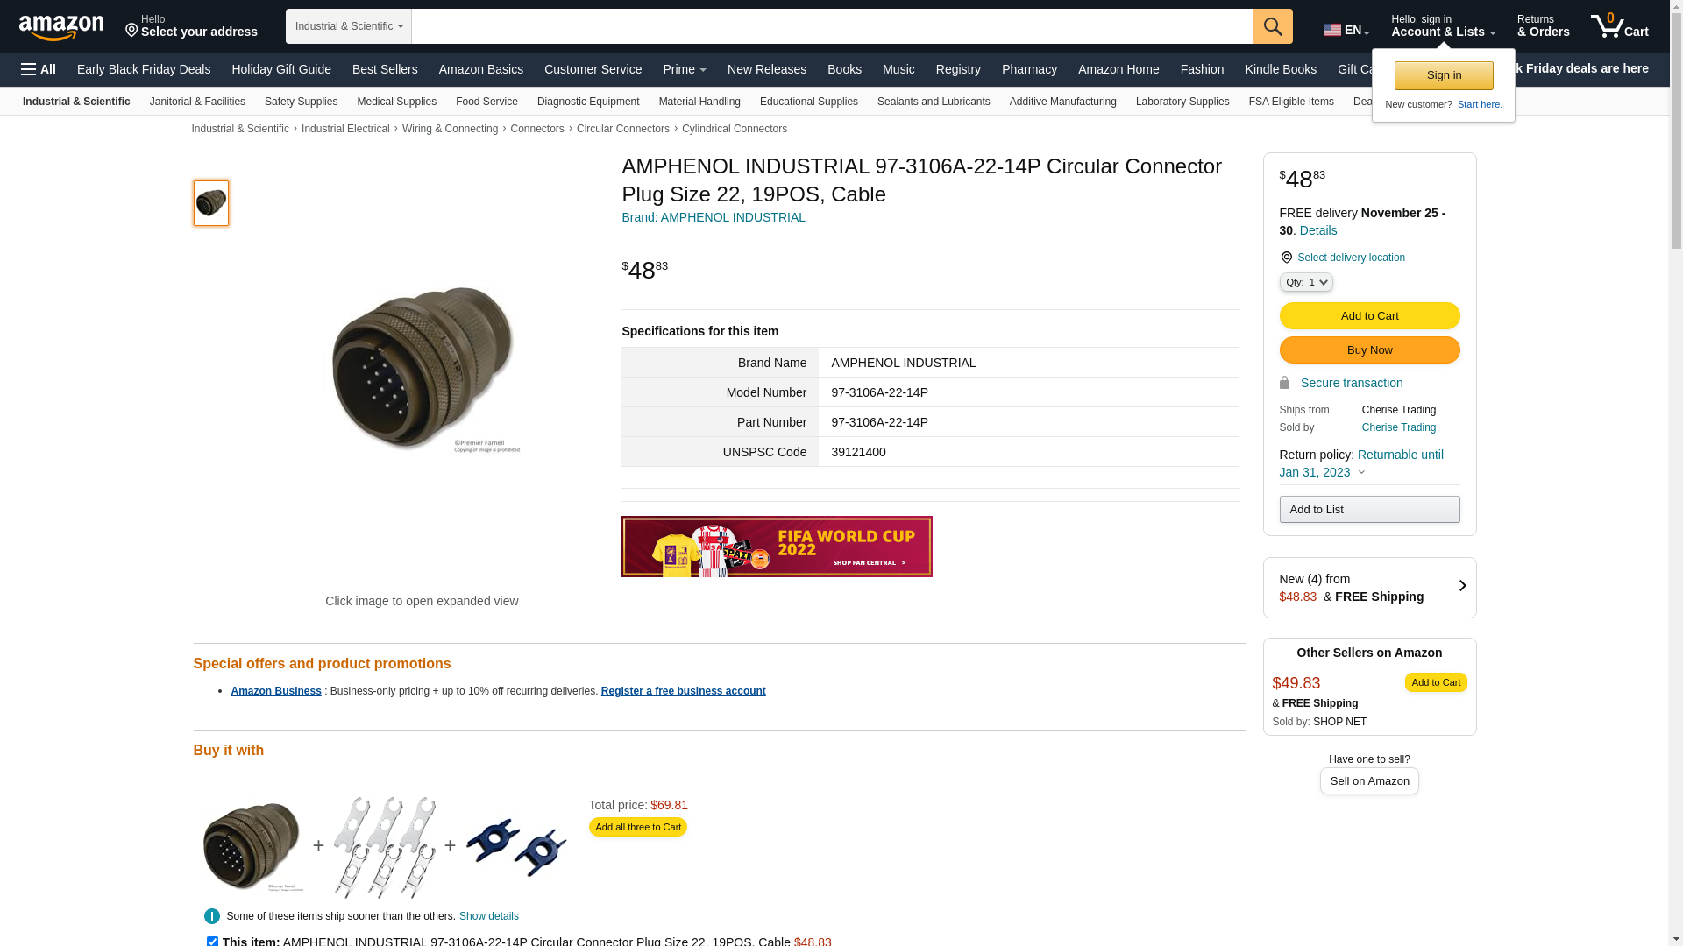Click the Buy Now button

(1369, 350)
